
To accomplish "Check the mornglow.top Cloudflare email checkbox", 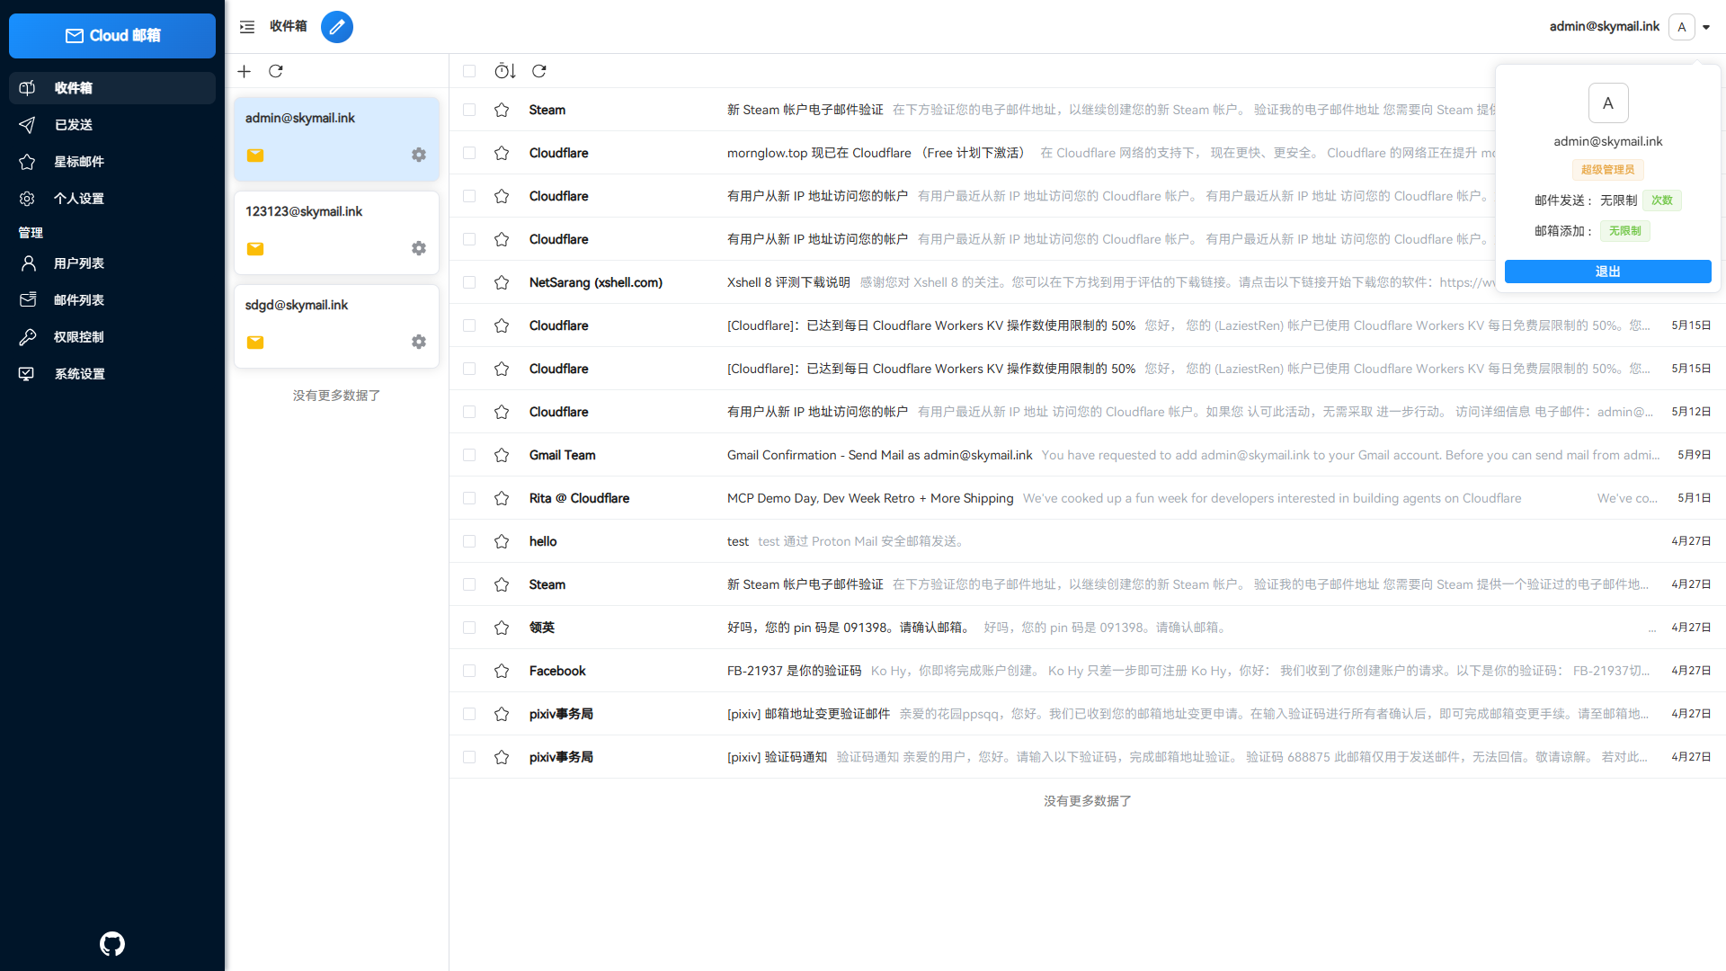I will click(469, 153).
